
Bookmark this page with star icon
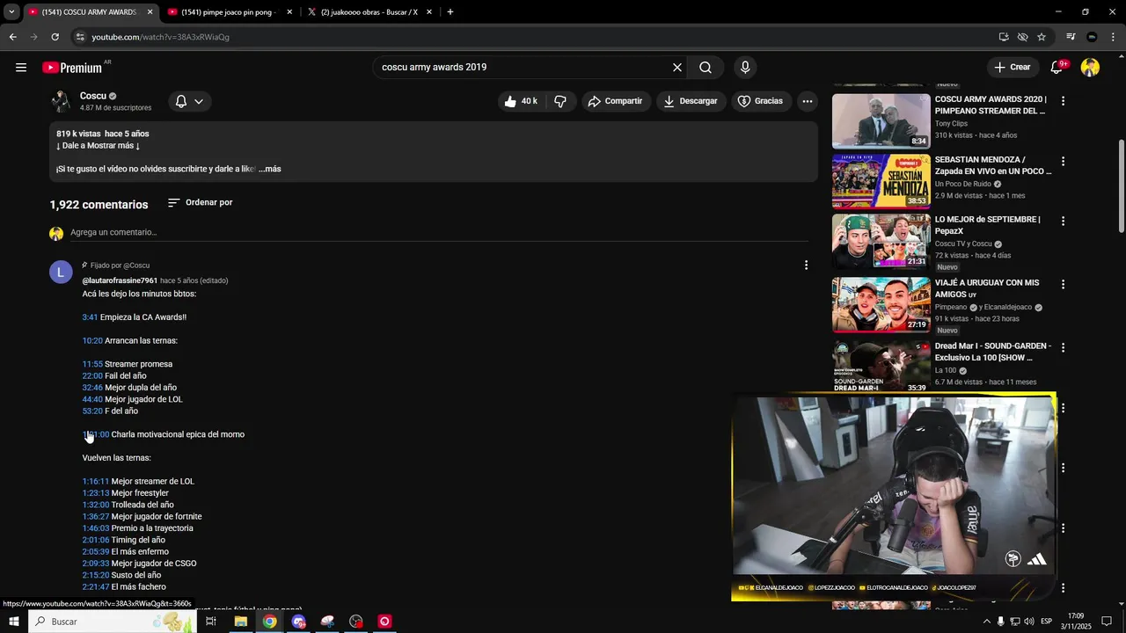tap(1042, 37)
